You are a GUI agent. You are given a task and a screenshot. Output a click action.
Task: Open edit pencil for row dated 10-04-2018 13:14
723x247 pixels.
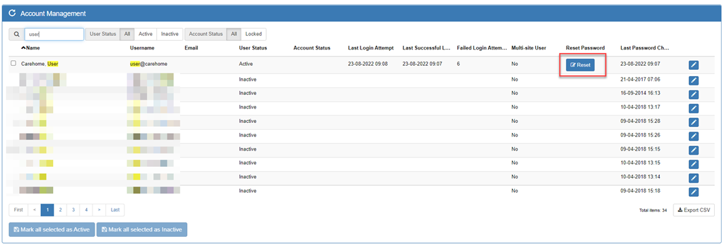(694, 178)
